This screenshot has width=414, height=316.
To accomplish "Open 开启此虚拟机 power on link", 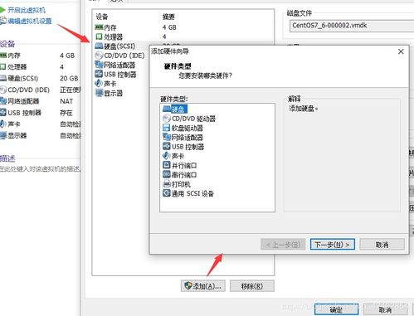I will tap(27, 10).
